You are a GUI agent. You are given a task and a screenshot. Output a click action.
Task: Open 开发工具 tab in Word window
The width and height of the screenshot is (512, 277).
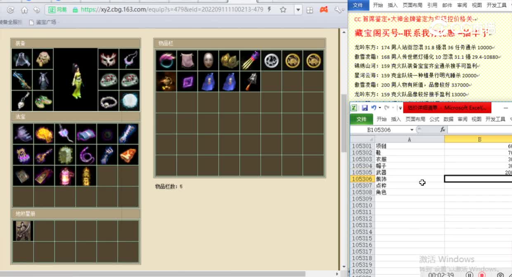pos(496,5)
